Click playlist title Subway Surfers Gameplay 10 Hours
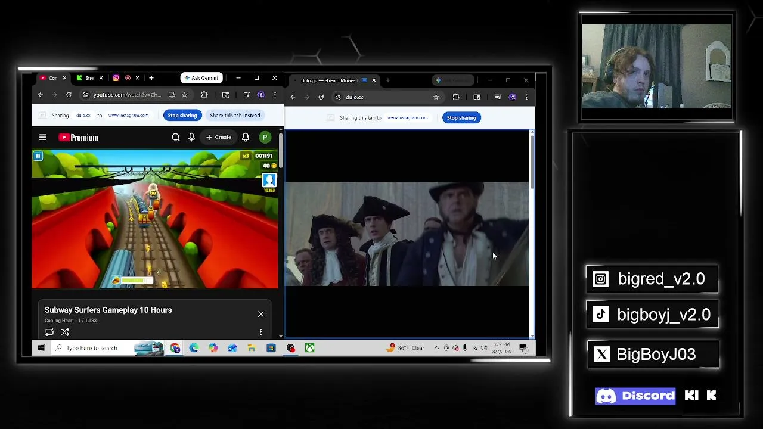 [108, 310]
